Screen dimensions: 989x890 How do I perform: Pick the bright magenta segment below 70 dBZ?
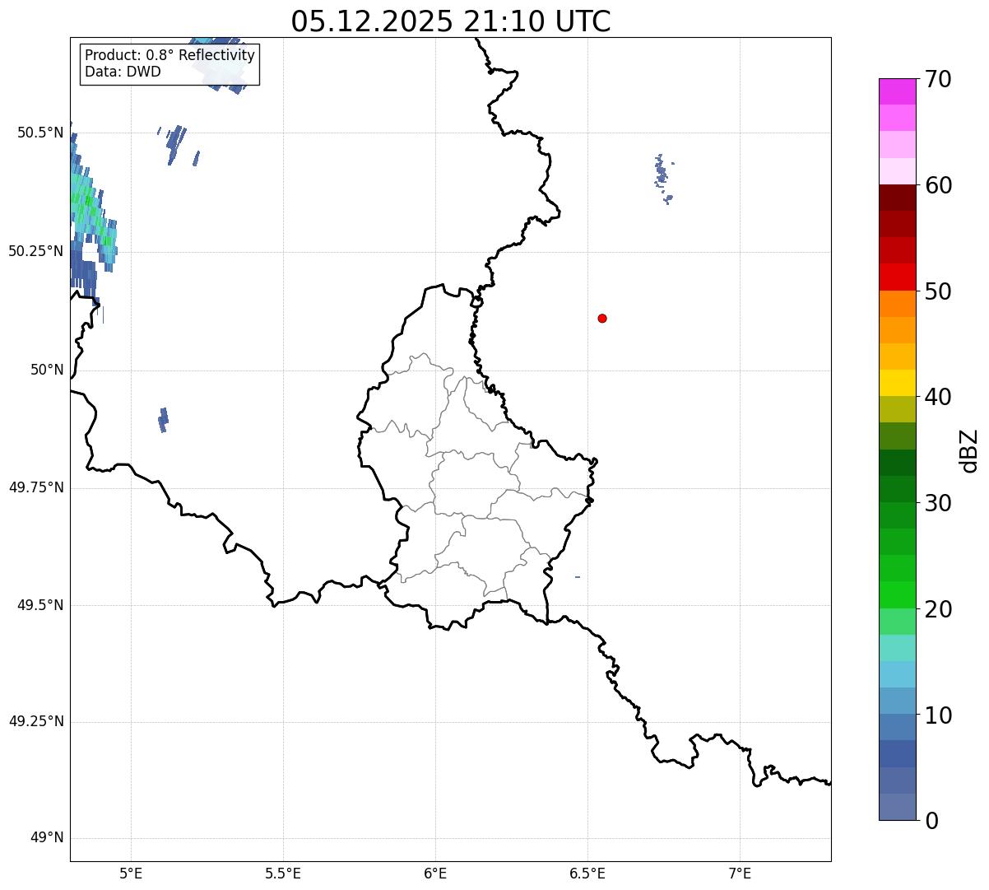tap(897, 91)
